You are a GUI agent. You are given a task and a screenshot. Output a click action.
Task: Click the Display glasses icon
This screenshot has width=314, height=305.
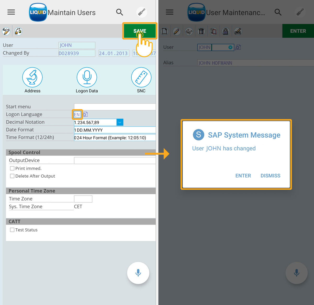tap(189, 31)
